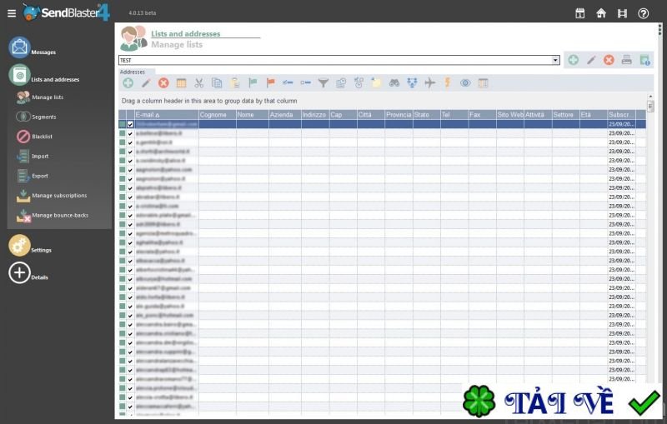
Task: Sort by the Cap column header
Action: click(x=344, y=115)
